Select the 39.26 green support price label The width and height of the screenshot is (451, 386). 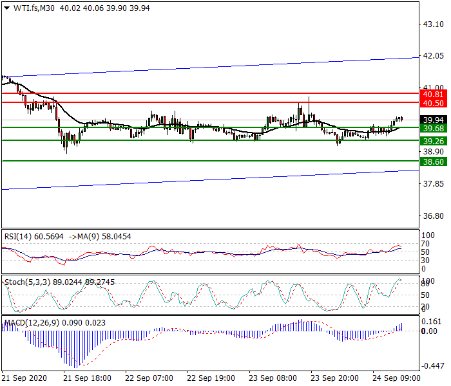434,142
